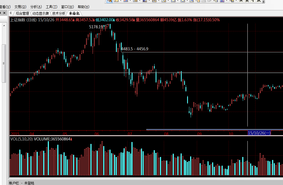This screenshot has width=283, height=185.
Task: Open the 工具(T) menu
Action: [51, 7]
